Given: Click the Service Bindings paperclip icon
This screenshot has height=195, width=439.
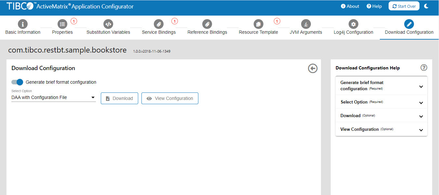Looking at the screenshot, I should (x=159, y=24).
